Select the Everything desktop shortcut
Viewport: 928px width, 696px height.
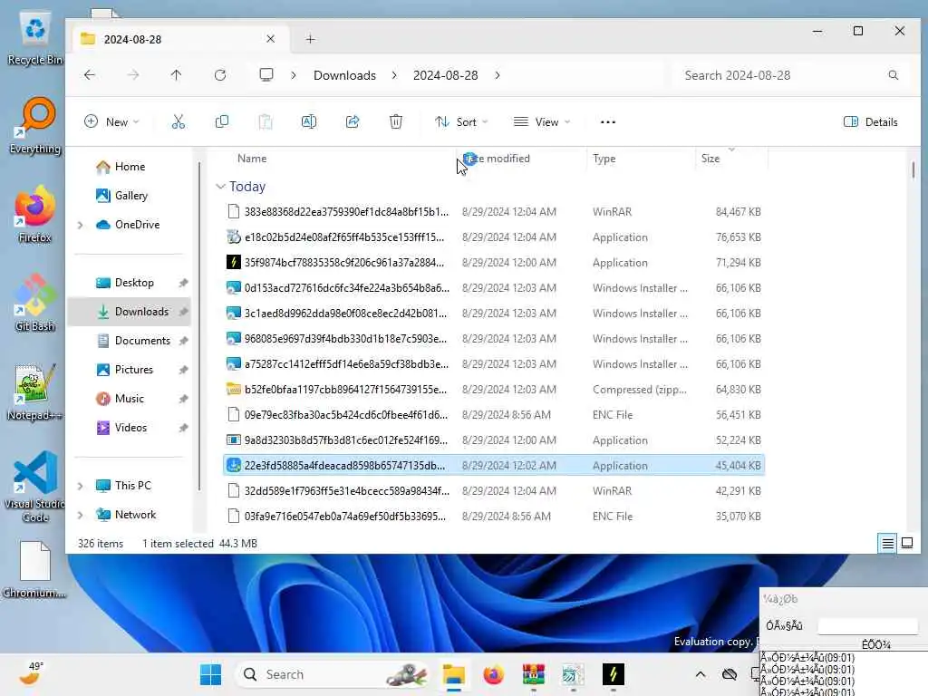coord(35,126)
